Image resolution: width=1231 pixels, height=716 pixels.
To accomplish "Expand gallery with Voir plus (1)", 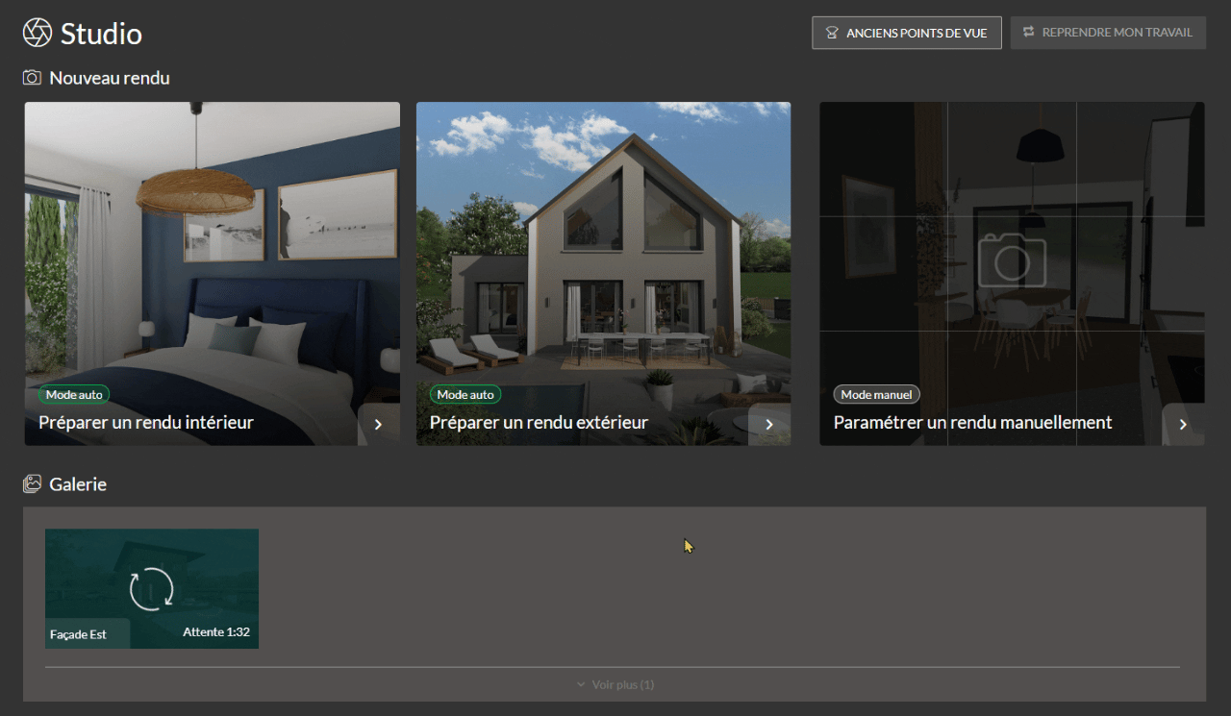I will (x=622, y=684).
